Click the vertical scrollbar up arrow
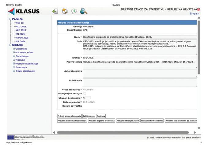The height and width of the screenshot is (147, 208). point(199,18)
